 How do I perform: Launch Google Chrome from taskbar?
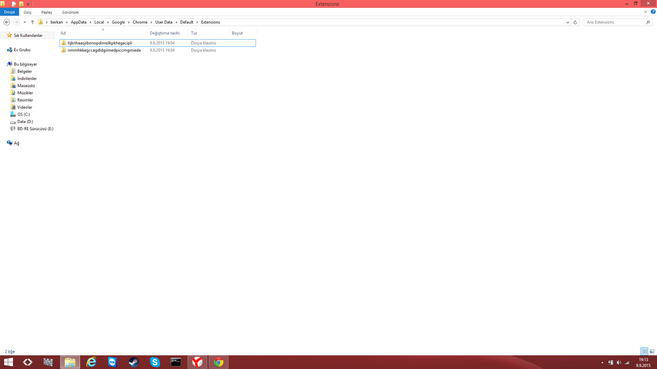tap(219, 362)
